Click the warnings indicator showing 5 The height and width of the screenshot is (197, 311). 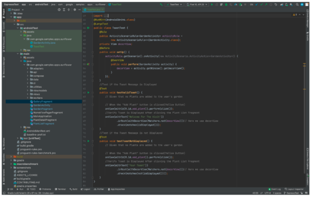295,15
